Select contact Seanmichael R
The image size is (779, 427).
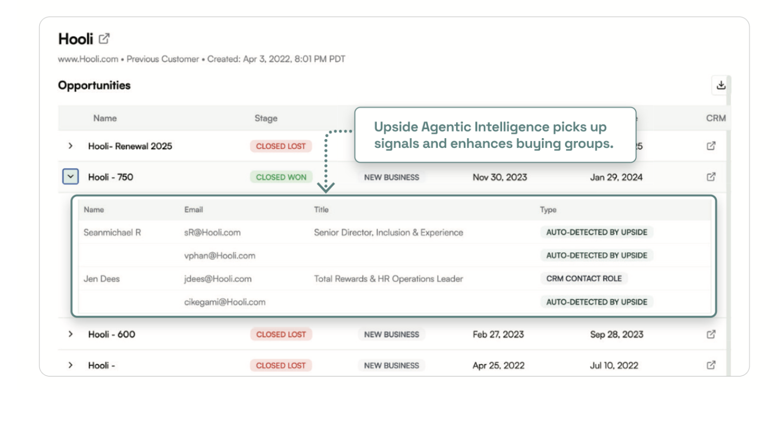(112, 232)
